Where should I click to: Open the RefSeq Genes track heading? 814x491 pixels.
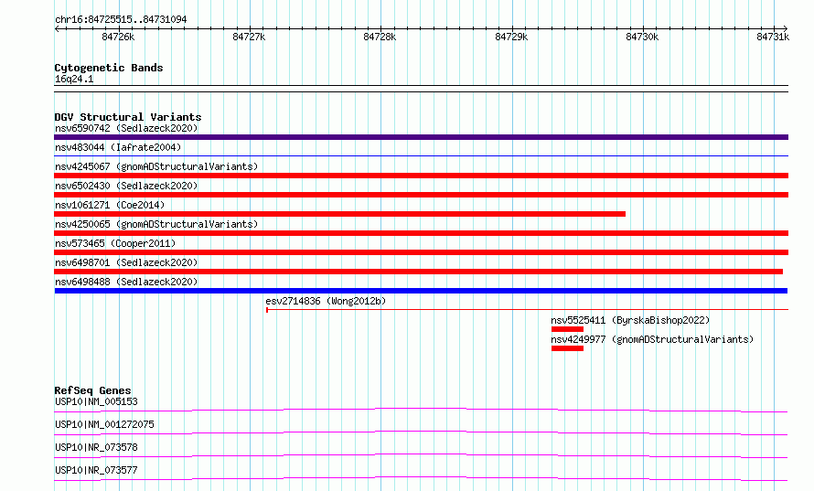tap(93, 390)
